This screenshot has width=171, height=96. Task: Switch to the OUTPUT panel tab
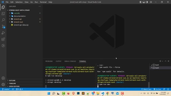59,61
